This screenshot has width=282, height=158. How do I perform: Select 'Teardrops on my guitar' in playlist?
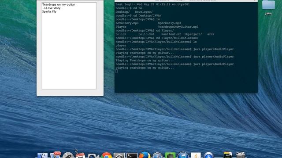[59, 4]
